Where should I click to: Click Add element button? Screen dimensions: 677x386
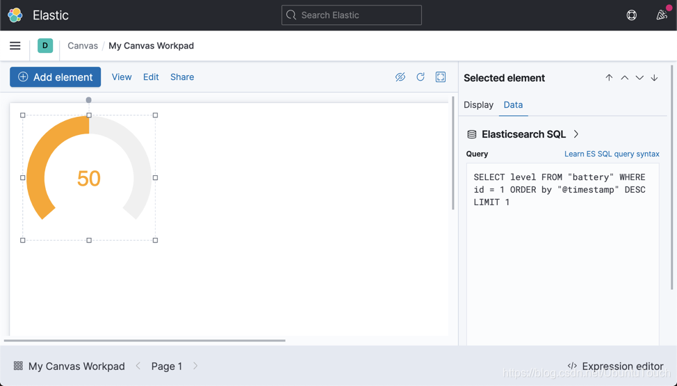coord(56,77)
